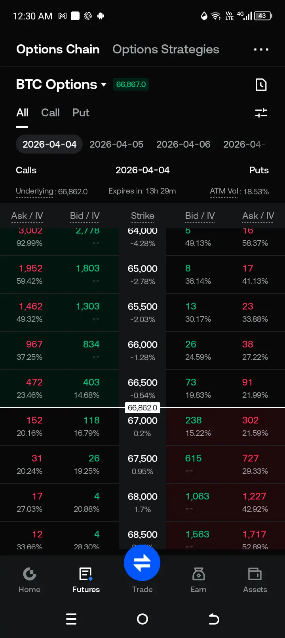
Task: Tap the 68,000 strike cell
Action: [x=142, y=503]
